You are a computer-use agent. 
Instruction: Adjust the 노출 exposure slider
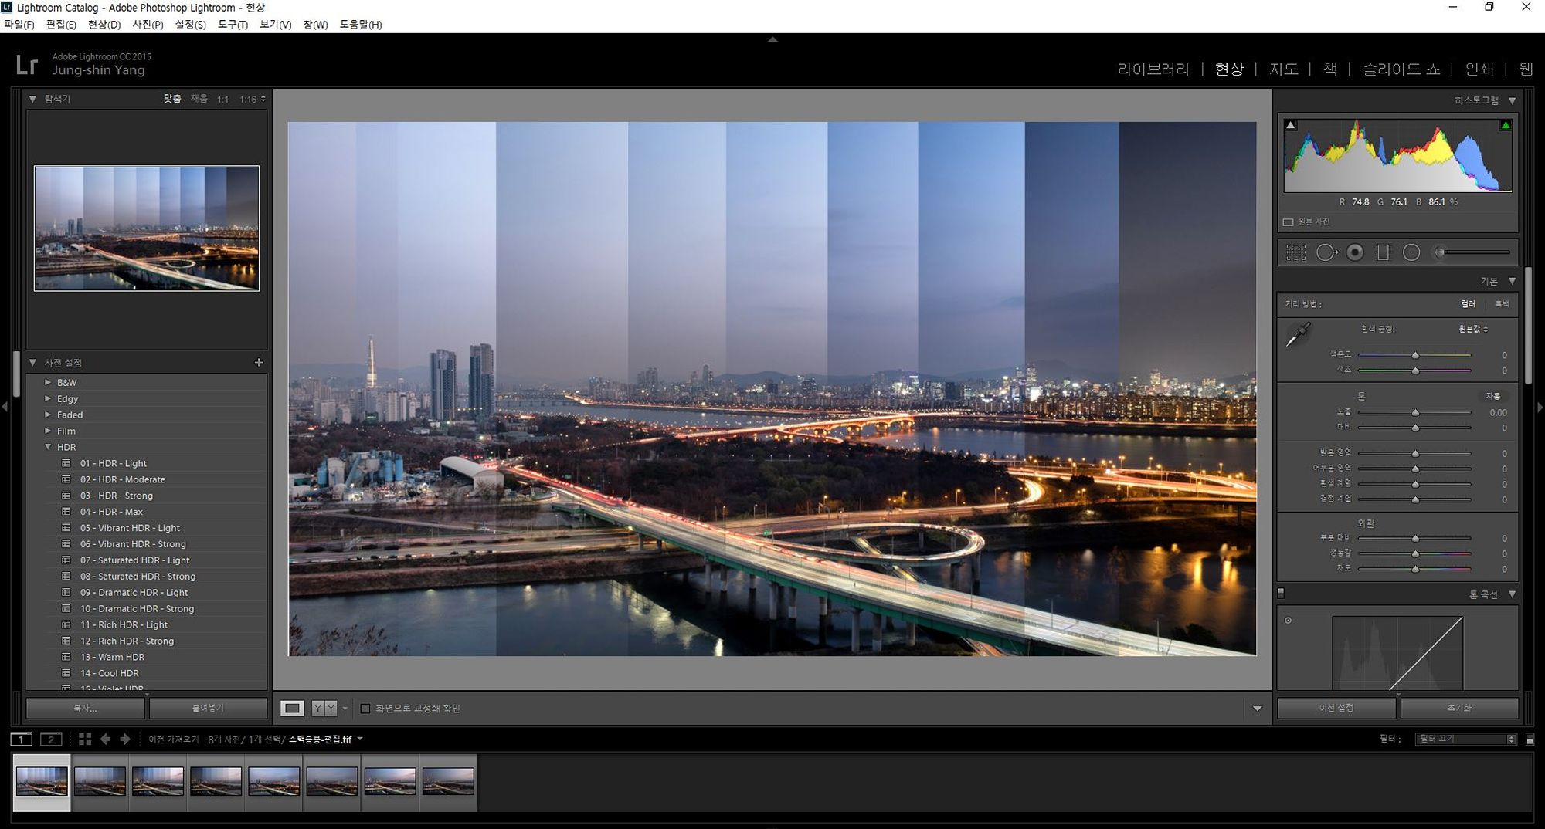(x=1415, y=413)
